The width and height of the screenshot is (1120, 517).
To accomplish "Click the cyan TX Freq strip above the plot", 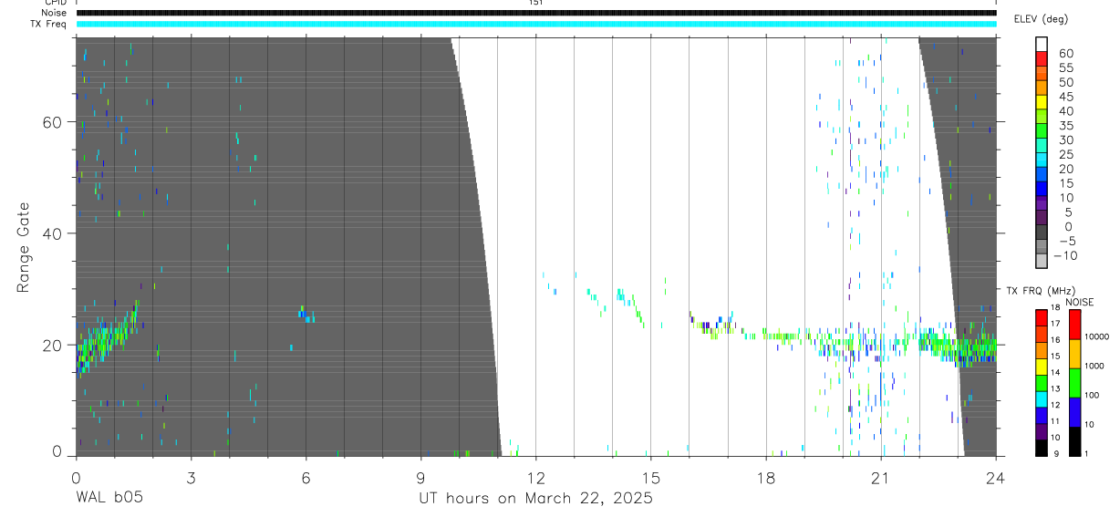I will [535, 23].
